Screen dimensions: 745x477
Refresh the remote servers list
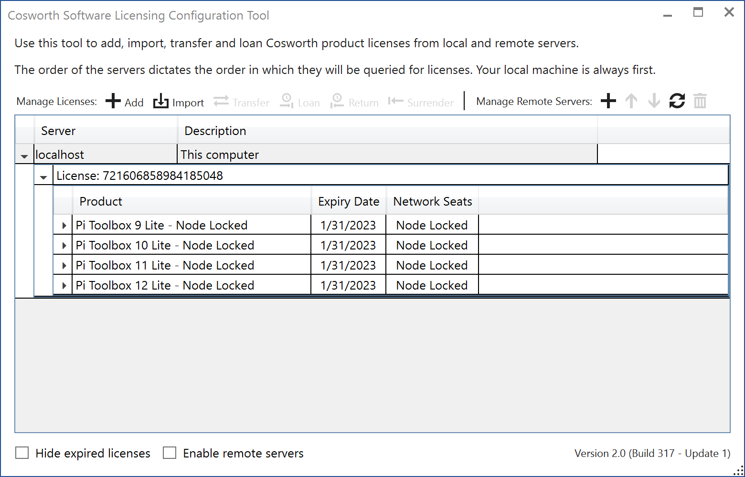677,101
